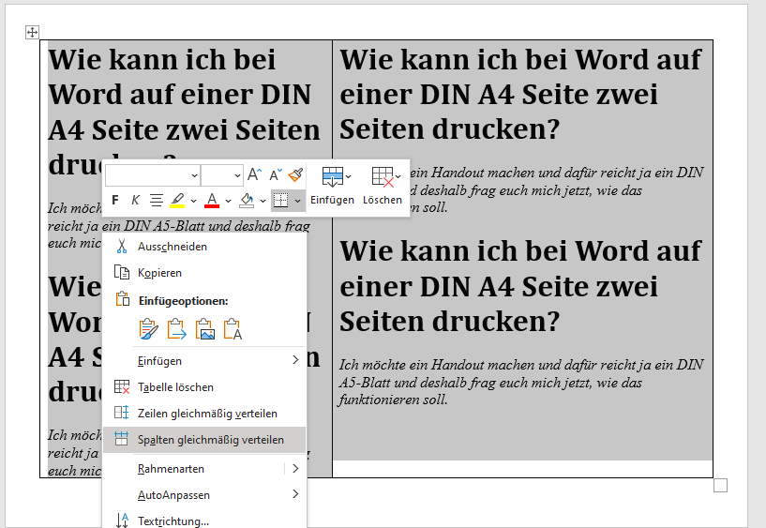This screenshot has width=766, height=528.
Task: Expand the font color dropdown arrow
Action: [x=228, y=201]
